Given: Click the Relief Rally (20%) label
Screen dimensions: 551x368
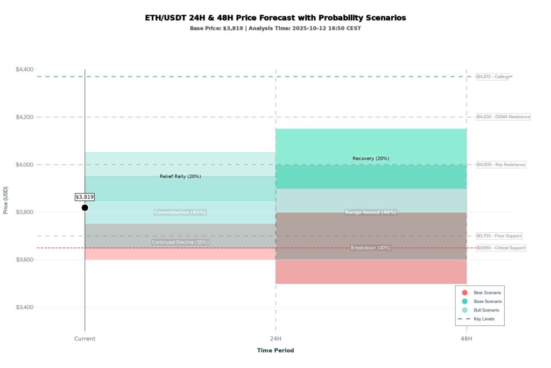Looking at the screenshot, I should tap(180, 177).
